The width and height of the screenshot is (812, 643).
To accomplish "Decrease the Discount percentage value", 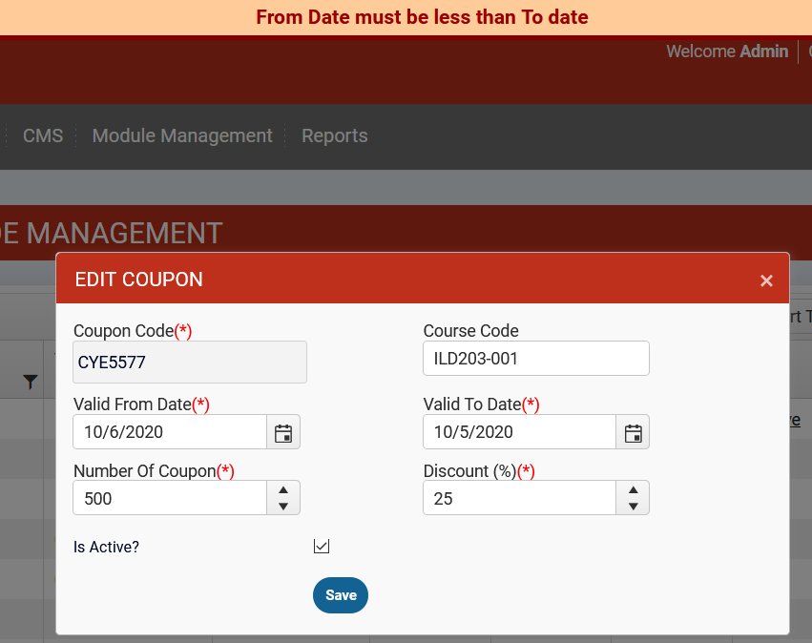I will pyautogui.click(x=633, y=507).
